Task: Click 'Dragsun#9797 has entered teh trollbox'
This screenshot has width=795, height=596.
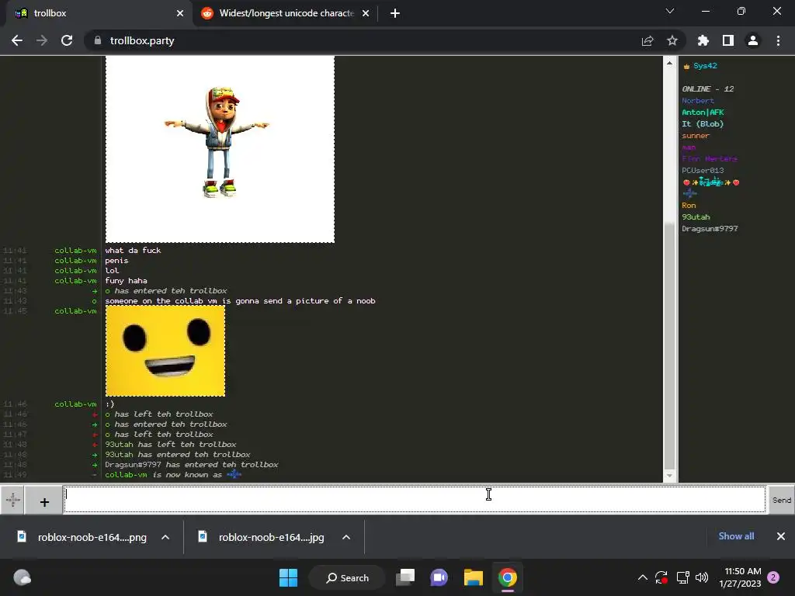Action: click(192, 465)
